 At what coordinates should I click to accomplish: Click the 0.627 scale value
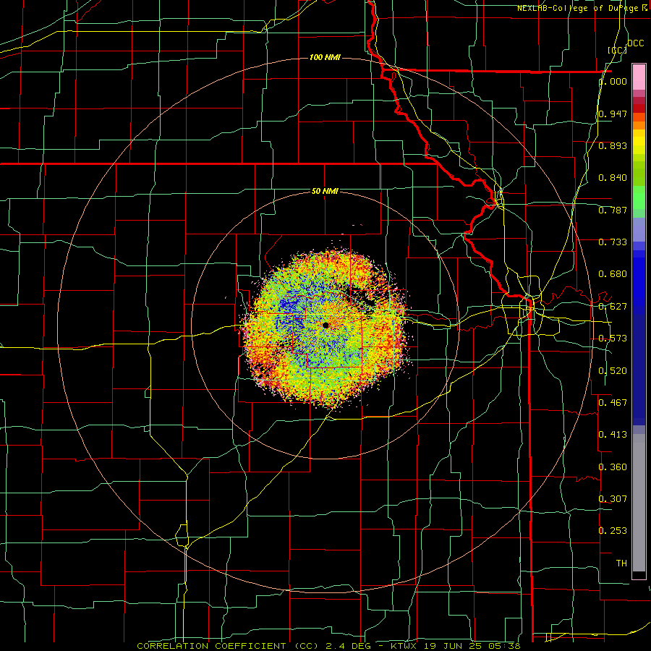(613, 307)
